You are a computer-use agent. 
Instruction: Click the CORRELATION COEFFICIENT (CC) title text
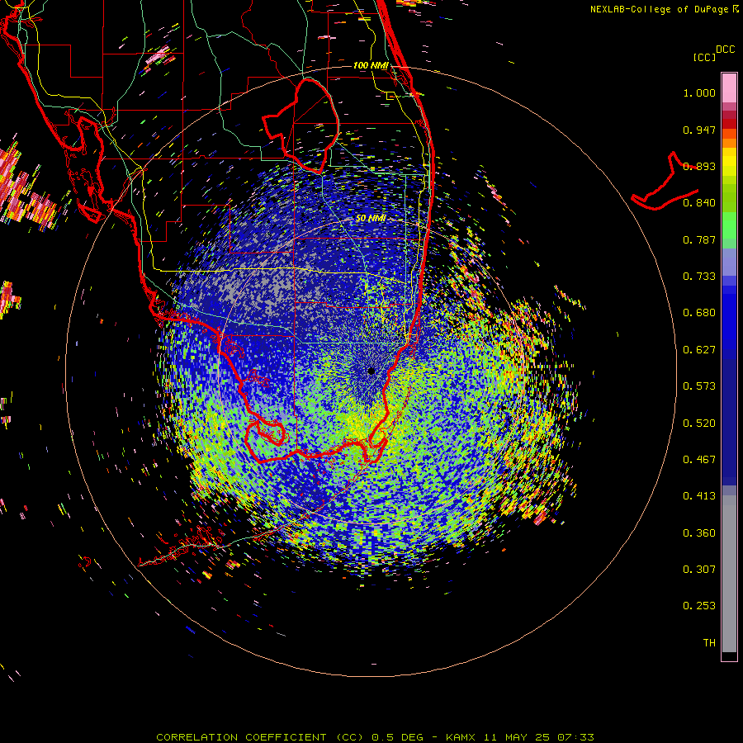click(x=261, y=737)
